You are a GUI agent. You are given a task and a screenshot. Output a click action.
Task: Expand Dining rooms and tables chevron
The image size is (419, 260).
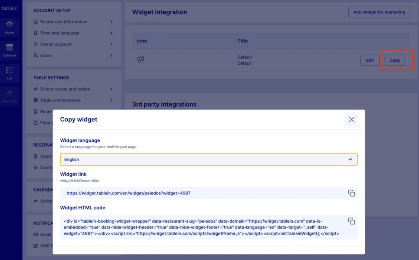pyautogui.click(x=111, y=89)
